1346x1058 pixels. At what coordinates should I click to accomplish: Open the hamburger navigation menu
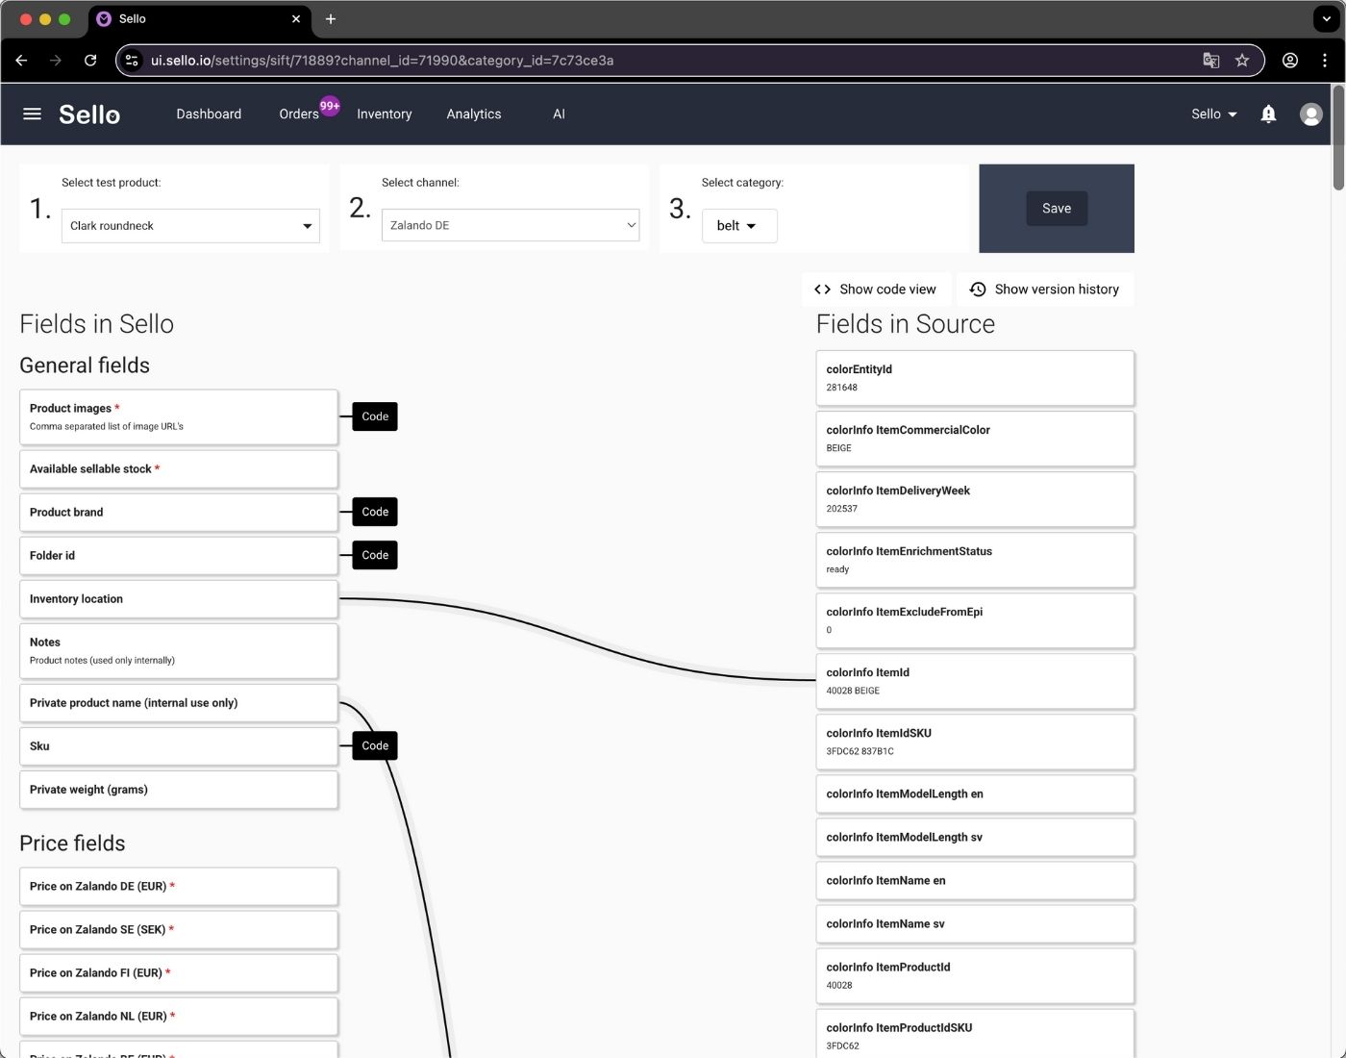32,113
